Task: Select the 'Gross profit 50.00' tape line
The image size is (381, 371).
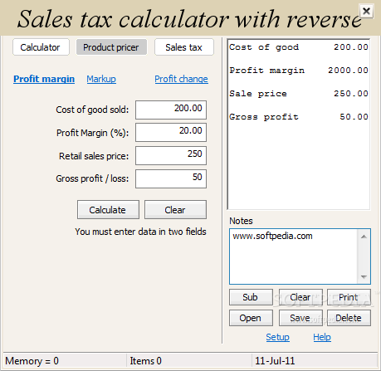Action: (299, 117)
